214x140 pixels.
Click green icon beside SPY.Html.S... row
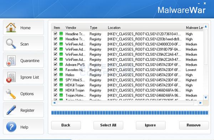[61, 80]
